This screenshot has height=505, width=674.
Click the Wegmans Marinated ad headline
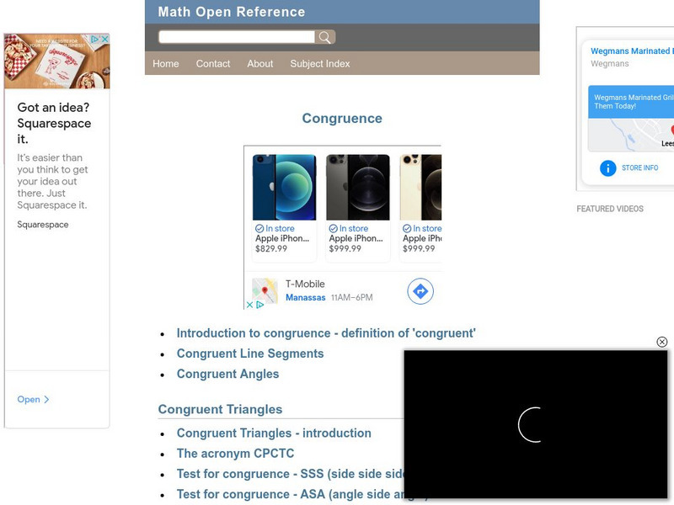[632, 50]
